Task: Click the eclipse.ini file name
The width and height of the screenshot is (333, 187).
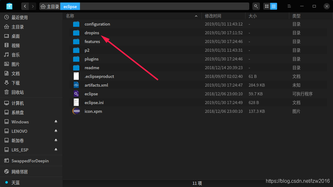Action: tap(94, 103)
